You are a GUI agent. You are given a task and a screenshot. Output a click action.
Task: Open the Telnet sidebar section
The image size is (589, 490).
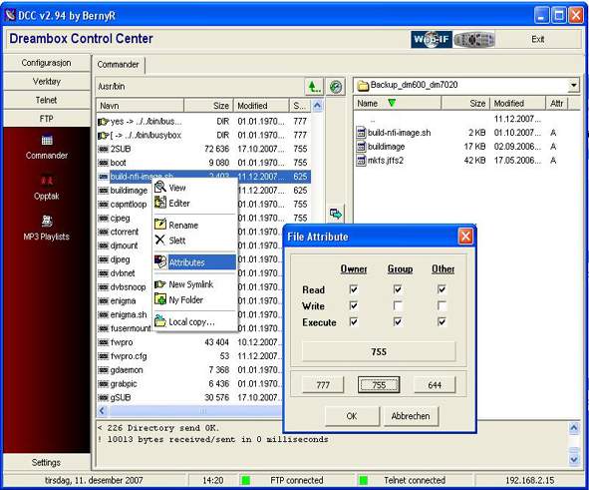pos(47,100)
